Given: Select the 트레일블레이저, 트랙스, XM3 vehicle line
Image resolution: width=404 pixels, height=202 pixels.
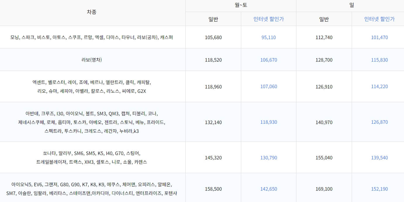Looking at the screenshot, I should 91,162.
